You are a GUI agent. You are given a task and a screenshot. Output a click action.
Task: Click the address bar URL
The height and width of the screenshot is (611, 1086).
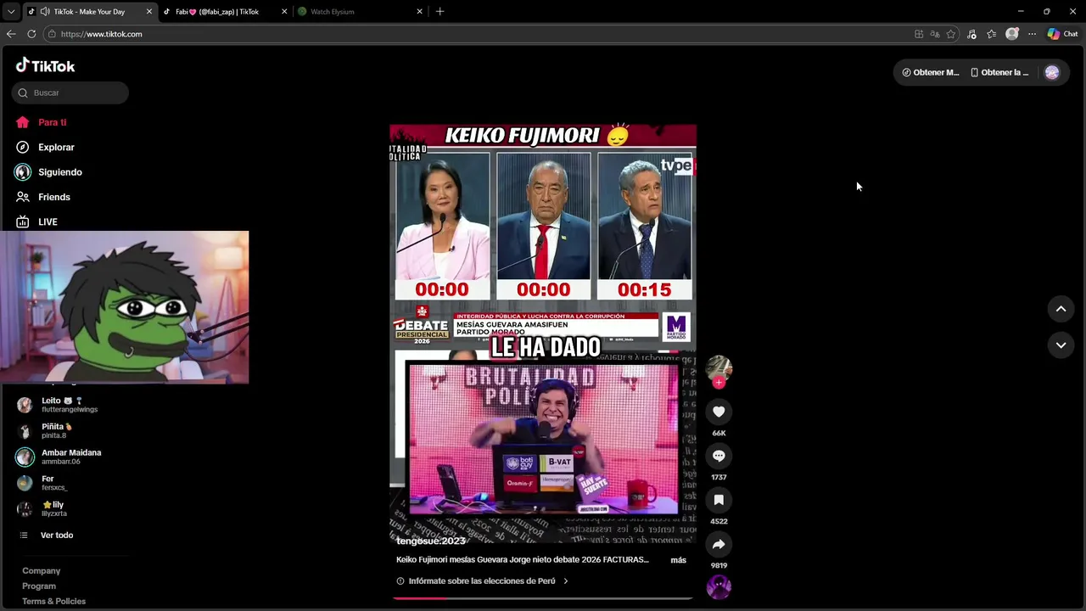click(102, 34)
